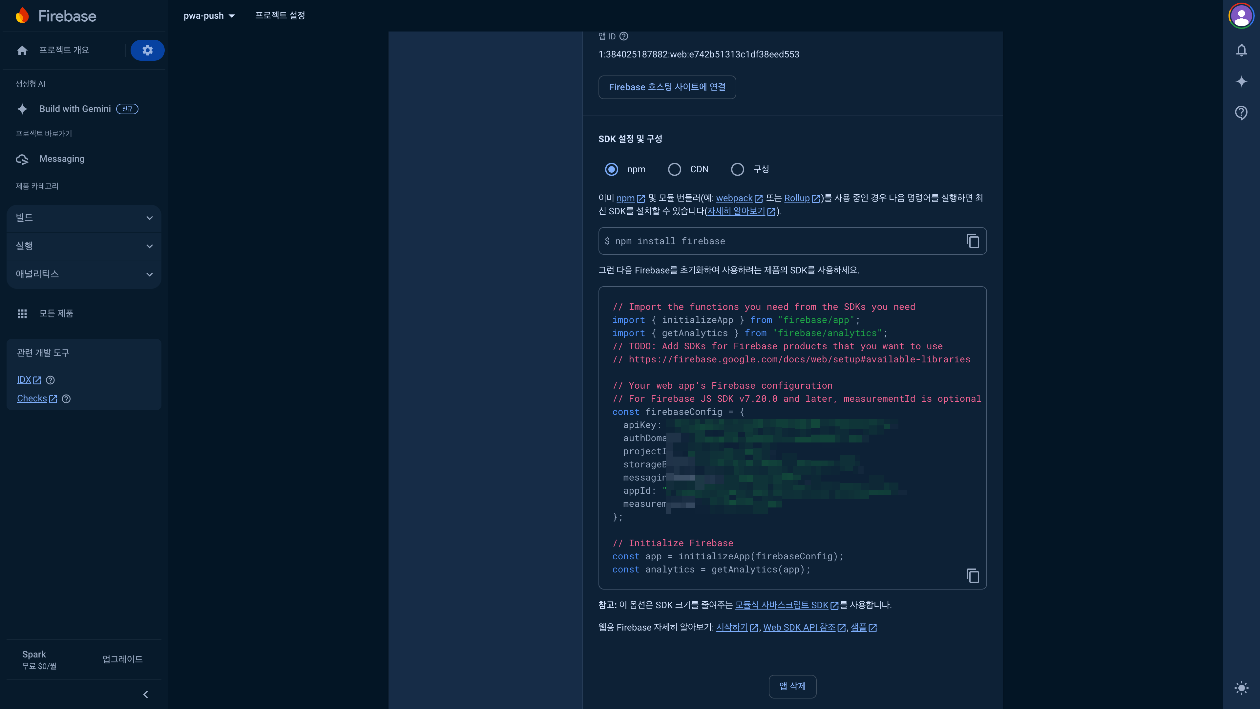Select the CDN radio option
Image resolution: width=1260 pixels, height=709 pixels.
pos(675,169)
